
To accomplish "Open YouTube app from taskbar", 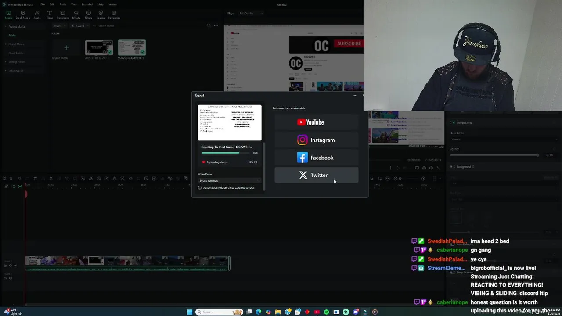I will (x=317, y=312).
